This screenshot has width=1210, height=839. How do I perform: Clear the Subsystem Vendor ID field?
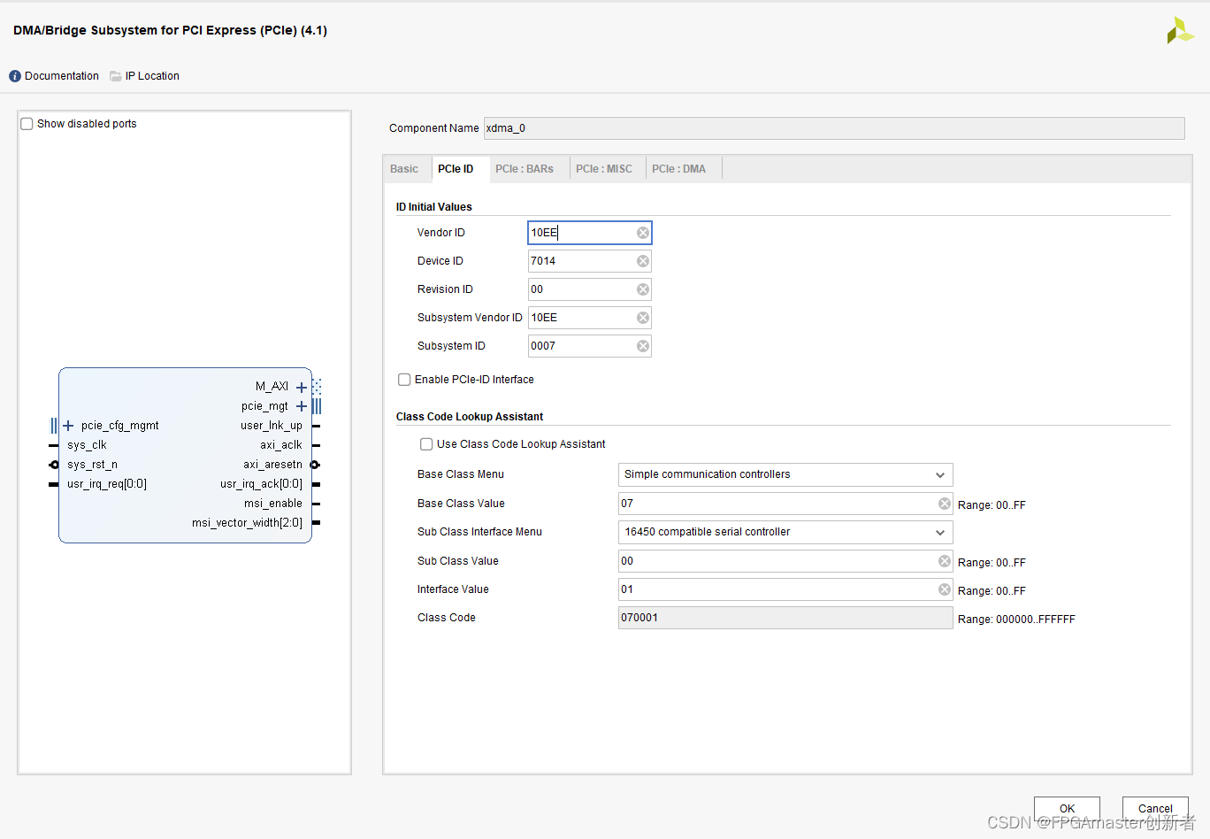643,318
